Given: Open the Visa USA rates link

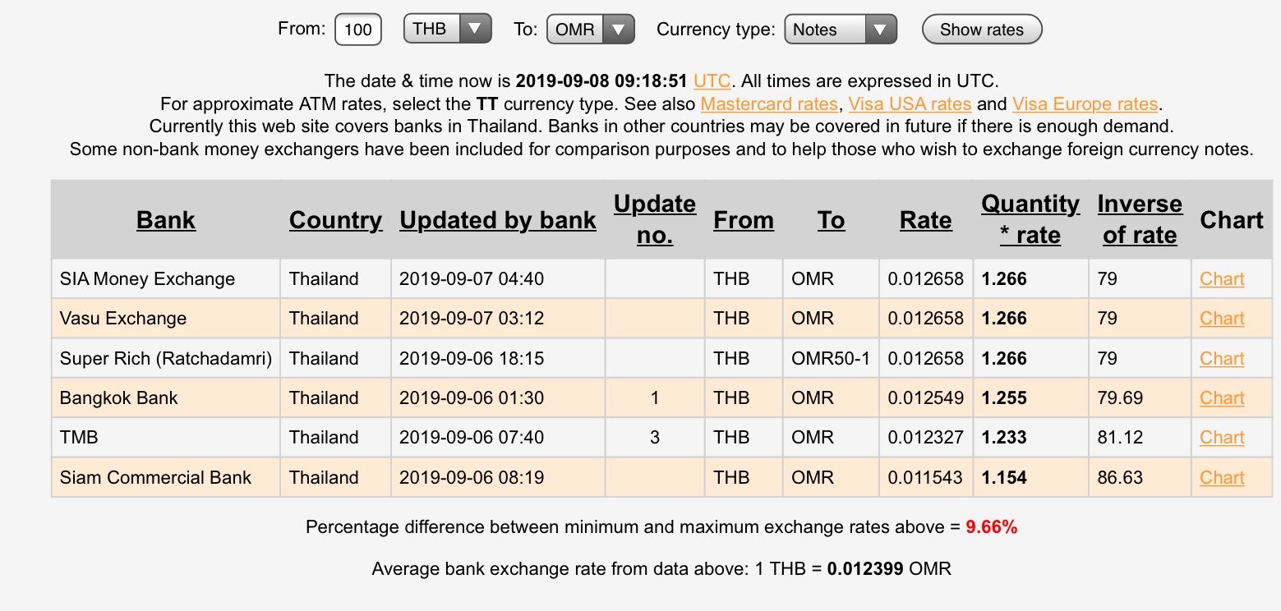Looking at the screenshot, I should coord(910,104).
